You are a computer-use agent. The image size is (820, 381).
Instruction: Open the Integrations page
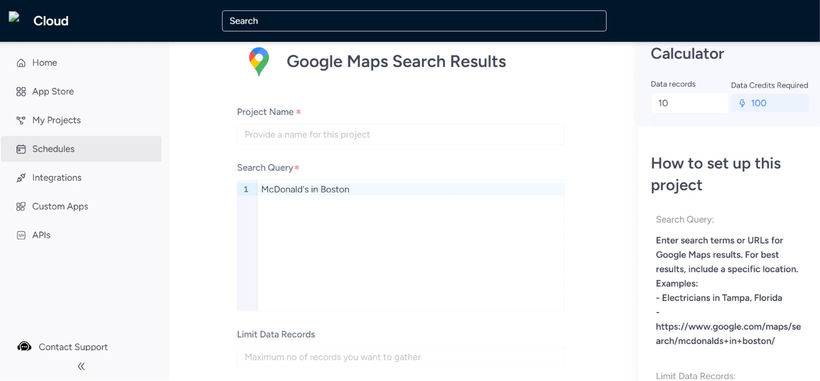(81, 178)
